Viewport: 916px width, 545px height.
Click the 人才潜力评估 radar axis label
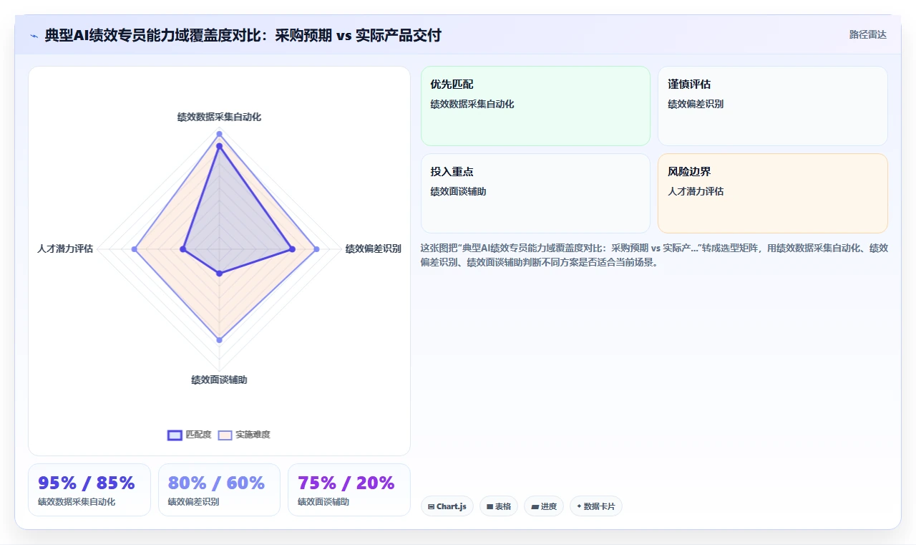(65, 249)
